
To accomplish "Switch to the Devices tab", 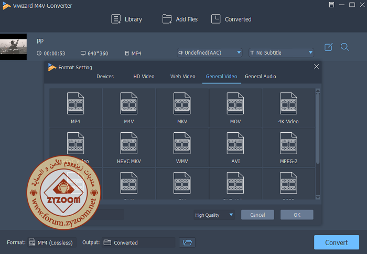I will click(x=105, y=77).
